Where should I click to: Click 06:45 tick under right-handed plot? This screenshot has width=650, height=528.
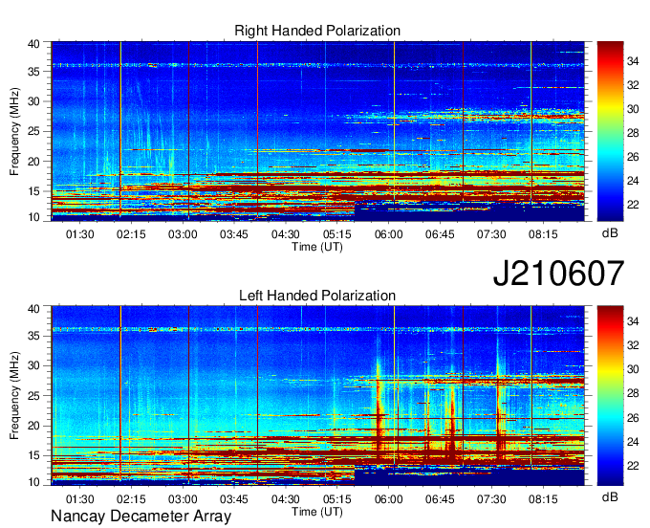click(x=440, y=234)
